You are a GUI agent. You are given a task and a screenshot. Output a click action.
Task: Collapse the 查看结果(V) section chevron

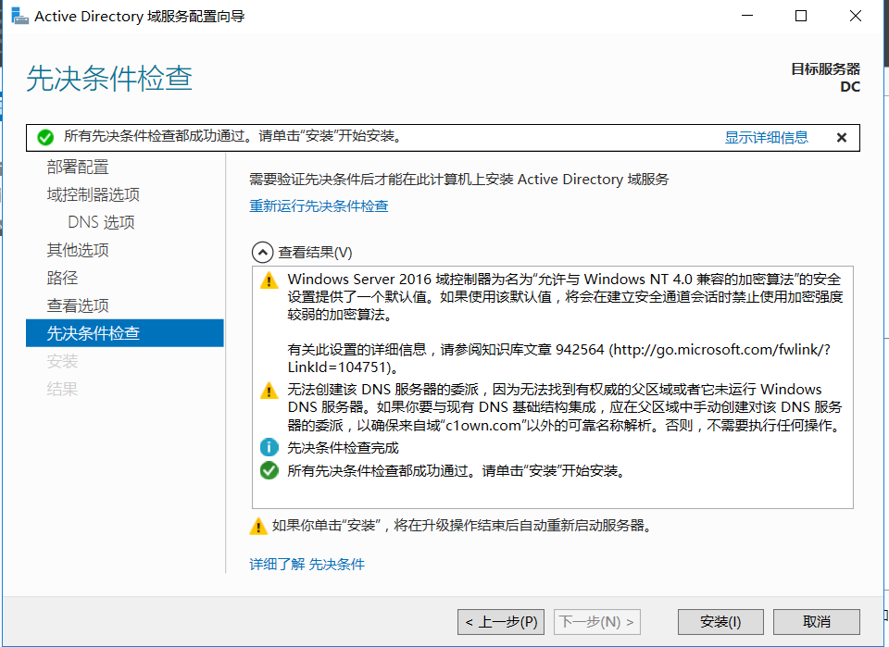pos(262,252)
